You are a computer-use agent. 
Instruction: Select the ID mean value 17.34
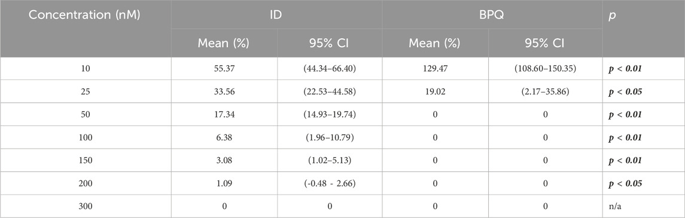(x=224, y=115)
